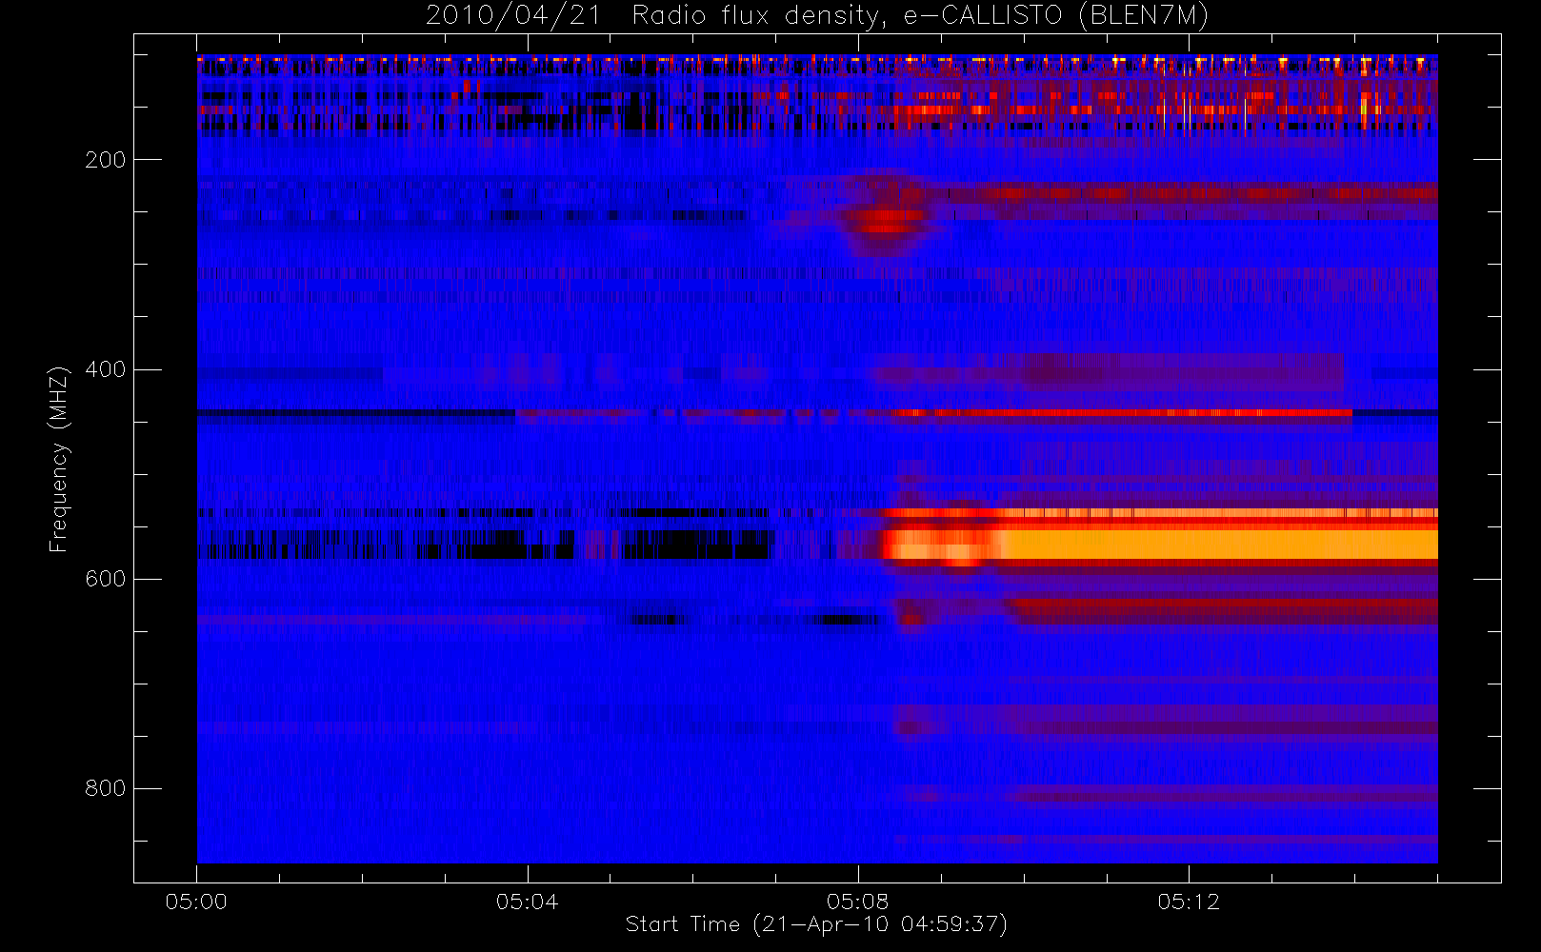Click the 05:04 time tick label
The width and height of the screenshot is (1541, 952).
point(527,902)
